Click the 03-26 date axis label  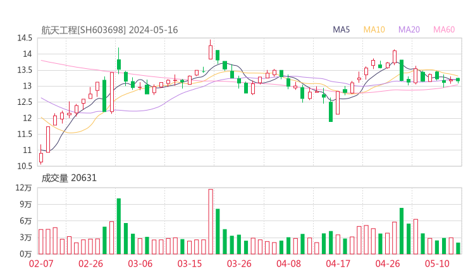[x=239, y=263]
